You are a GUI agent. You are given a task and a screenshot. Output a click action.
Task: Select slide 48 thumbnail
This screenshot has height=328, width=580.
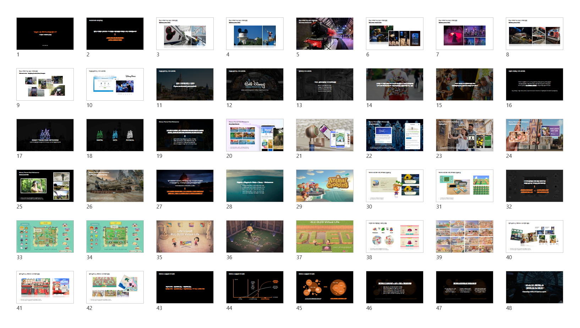point(535,287)
